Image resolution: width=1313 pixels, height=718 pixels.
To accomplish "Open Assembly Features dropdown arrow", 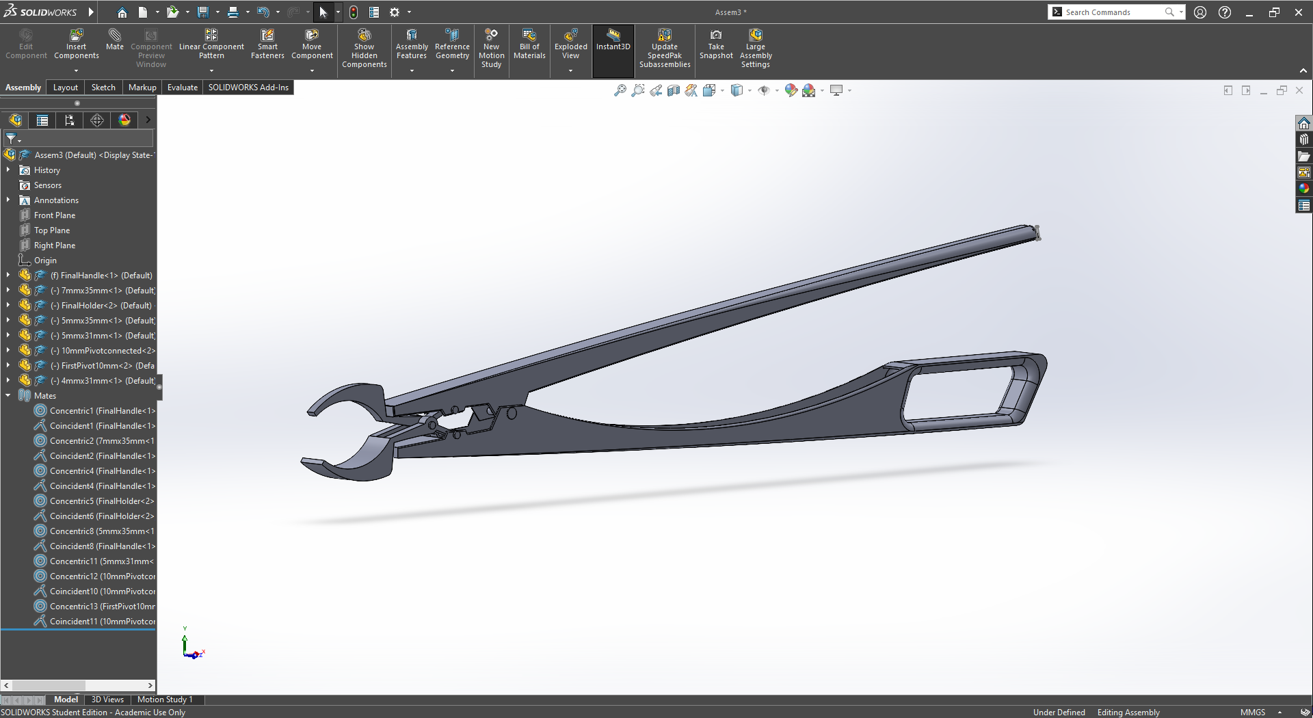I will point(412,70).
